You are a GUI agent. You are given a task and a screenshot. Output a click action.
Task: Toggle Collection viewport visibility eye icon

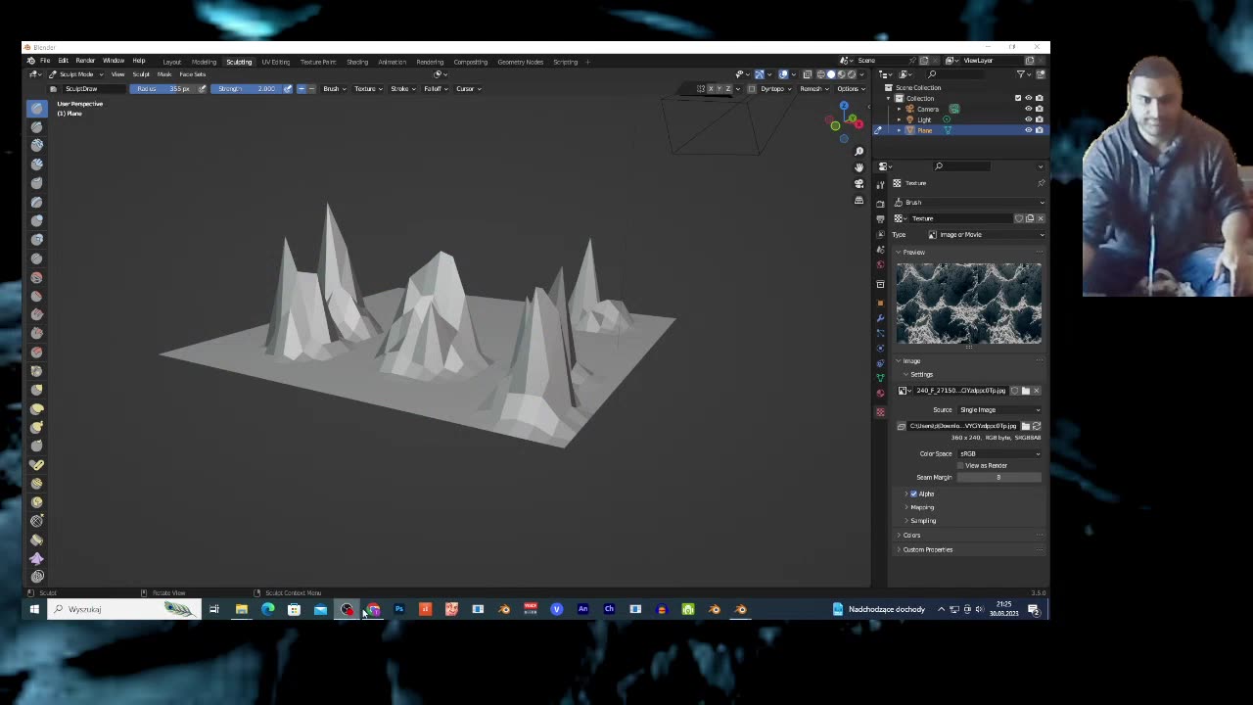[x=1028, y=98]
